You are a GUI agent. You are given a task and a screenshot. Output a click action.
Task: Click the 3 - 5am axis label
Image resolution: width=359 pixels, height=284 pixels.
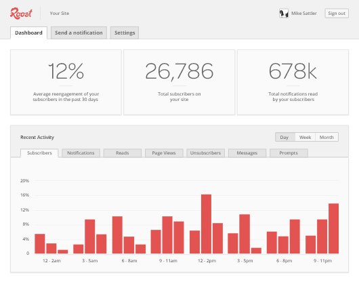click(90, 261)
